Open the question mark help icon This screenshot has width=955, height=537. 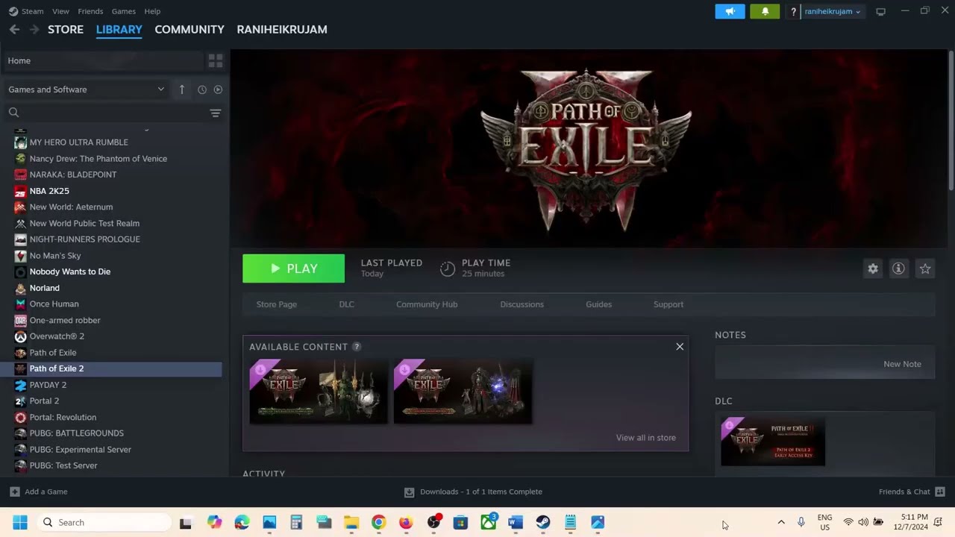(793, 11)
